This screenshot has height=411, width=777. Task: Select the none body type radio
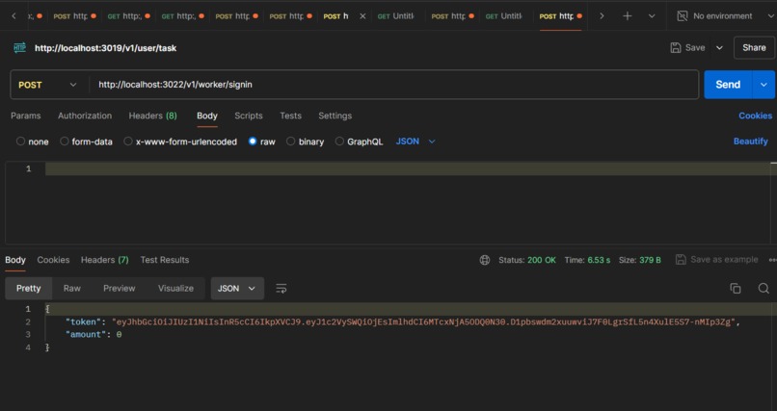tap(21, 141)
